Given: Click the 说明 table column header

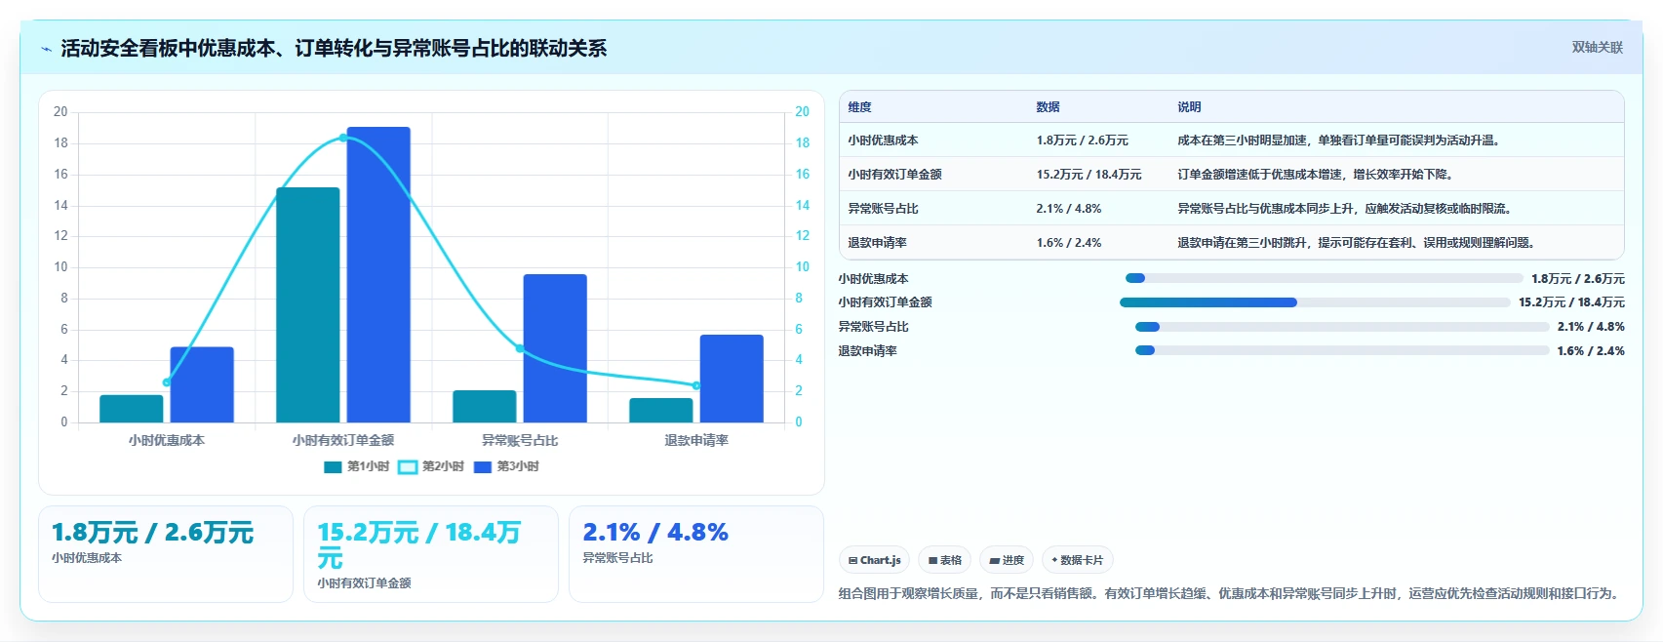Looking at the screenshot, I should tap(1189, 107).
